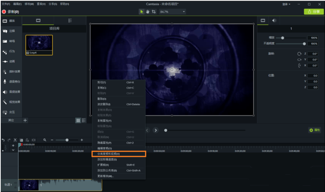325x192 pixels.
Task: Open the 视觉效果 visual effects panel
Action: (x=11, y=102)
